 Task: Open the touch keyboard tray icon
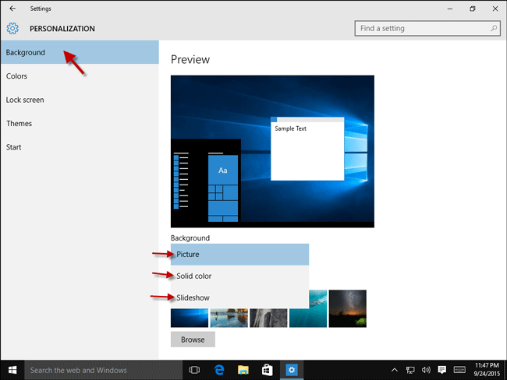click(459, 370)
